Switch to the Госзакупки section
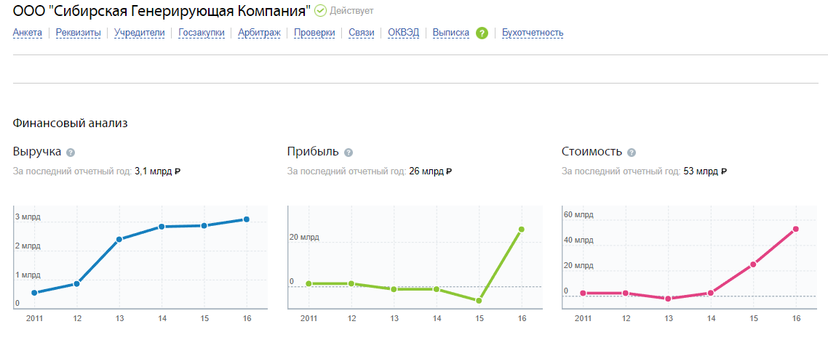This screenshot has width=828, height=340. click(202, 33)
